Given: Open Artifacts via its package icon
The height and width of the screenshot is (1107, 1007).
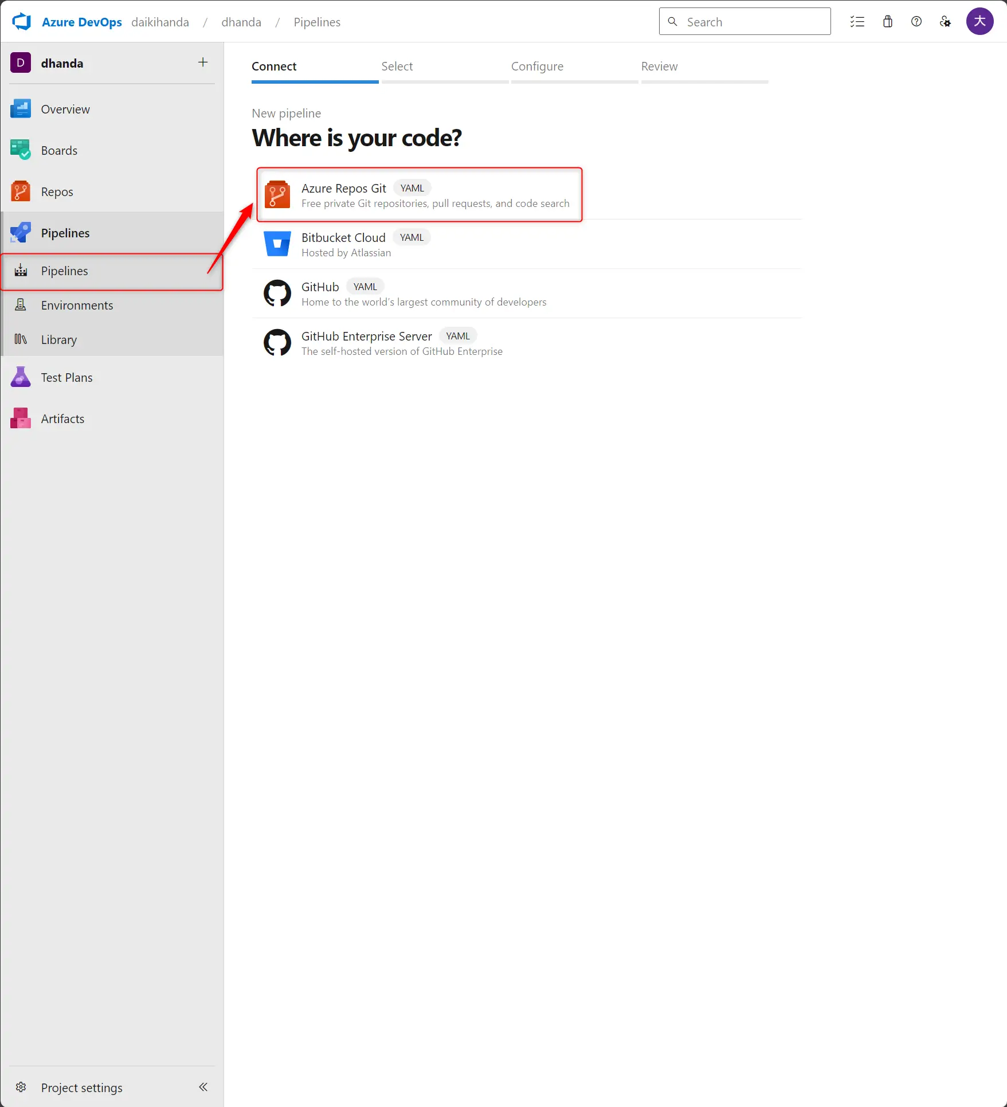Looking at the screenshot, I should (x=21, y=418).
